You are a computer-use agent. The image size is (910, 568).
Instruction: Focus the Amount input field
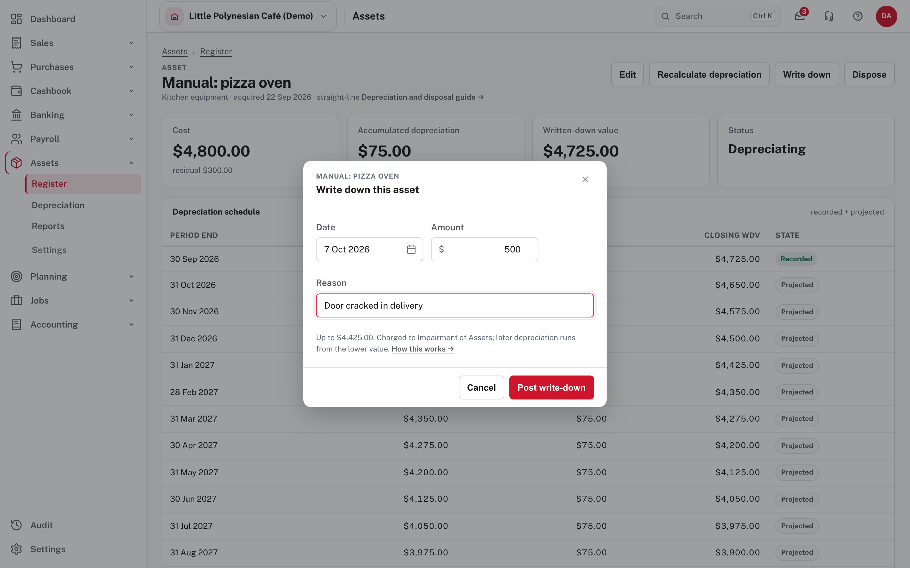[484, 249]
